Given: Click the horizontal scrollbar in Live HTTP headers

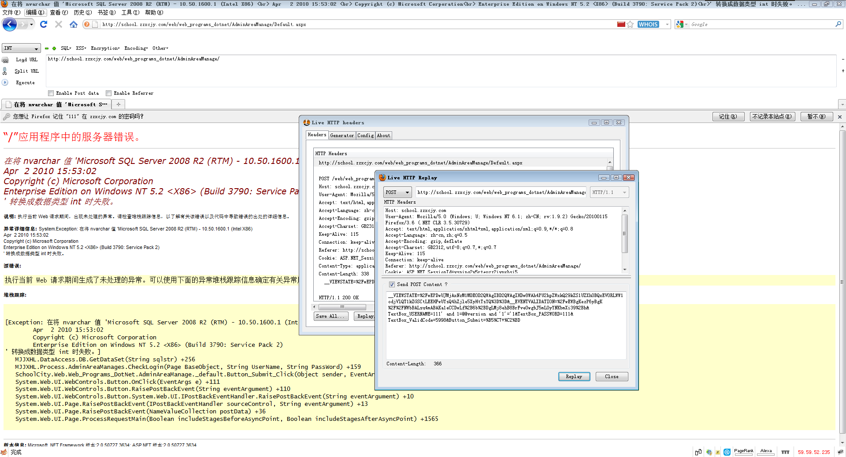Looking at the screenshot, I should pyautogui.click(x=342, y=307).
